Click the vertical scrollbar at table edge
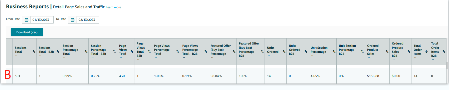Viewport: 449px width, 90px height. tap(447, 65)
